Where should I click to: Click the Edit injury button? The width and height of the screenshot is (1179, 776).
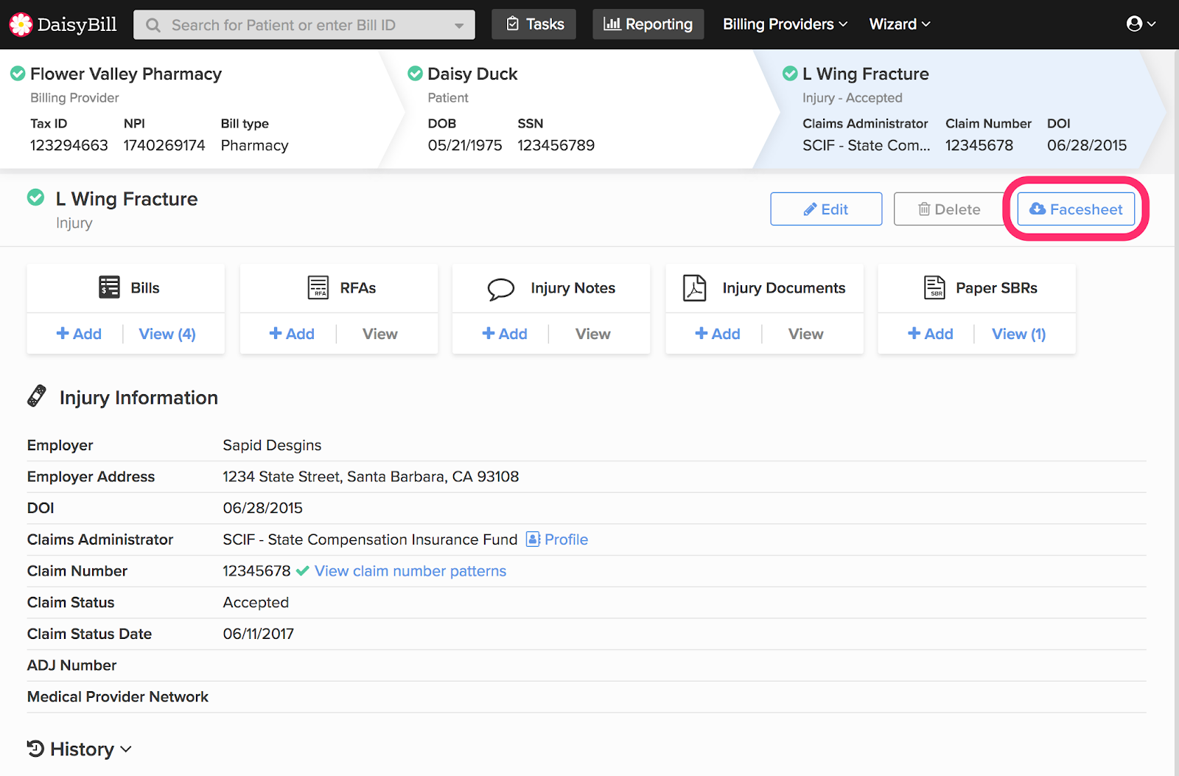pos(826,209)
